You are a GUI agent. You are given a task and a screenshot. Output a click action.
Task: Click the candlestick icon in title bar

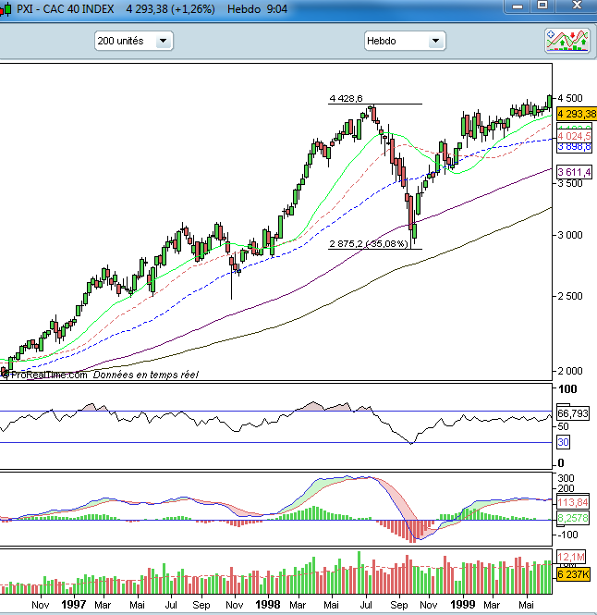click(x=6, y=9)
